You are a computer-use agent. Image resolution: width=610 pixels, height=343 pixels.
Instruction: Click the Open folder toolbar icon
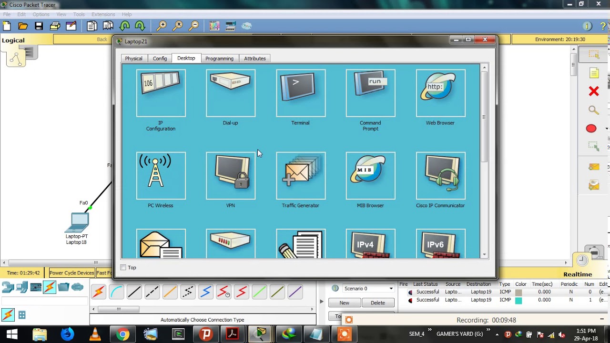22,26
